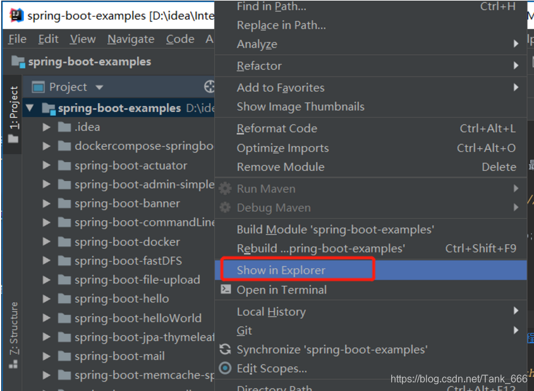Click the root module folder icon in tree

click(49, 109)
